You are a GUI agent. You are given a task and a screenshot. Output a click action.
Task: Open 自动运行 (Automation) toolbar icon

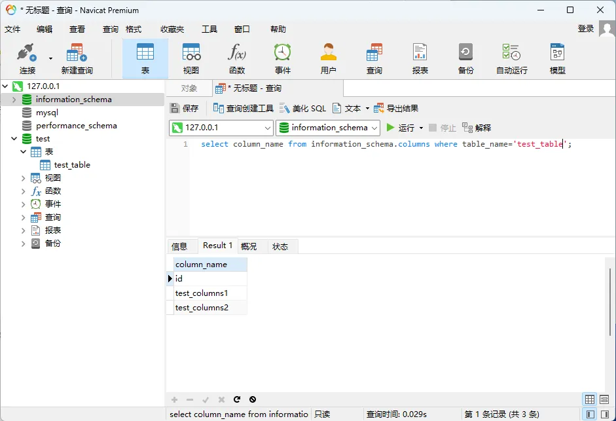coord(511,58)
